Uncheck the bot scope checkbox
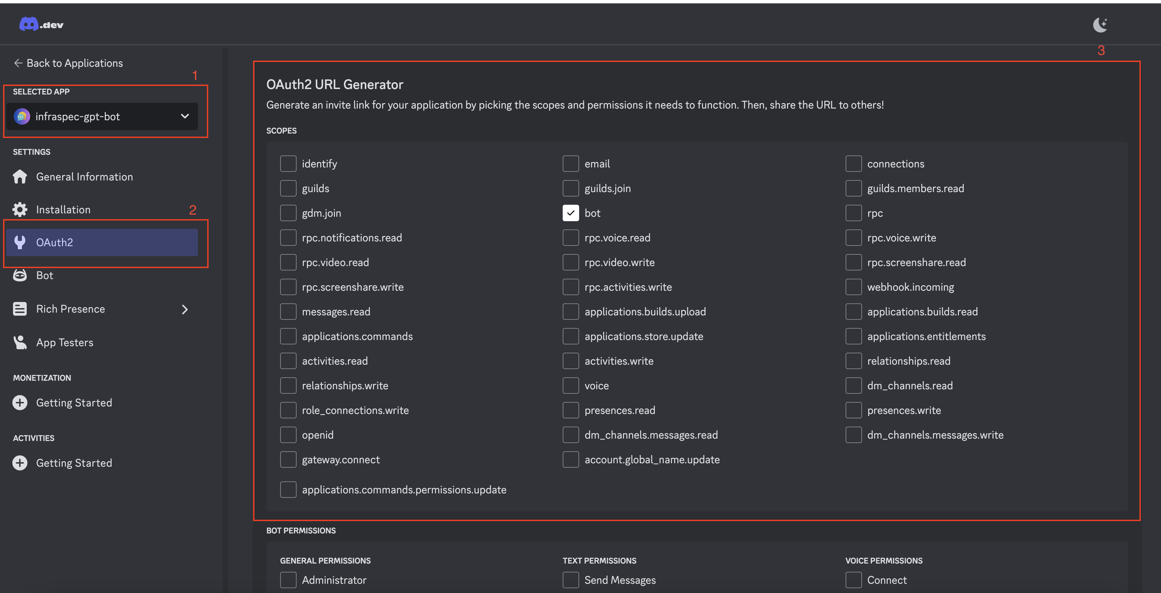 click(x=571, y=213)
